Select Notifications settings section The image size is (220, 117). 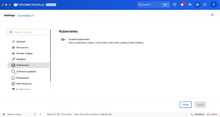[x=28, y=89]
